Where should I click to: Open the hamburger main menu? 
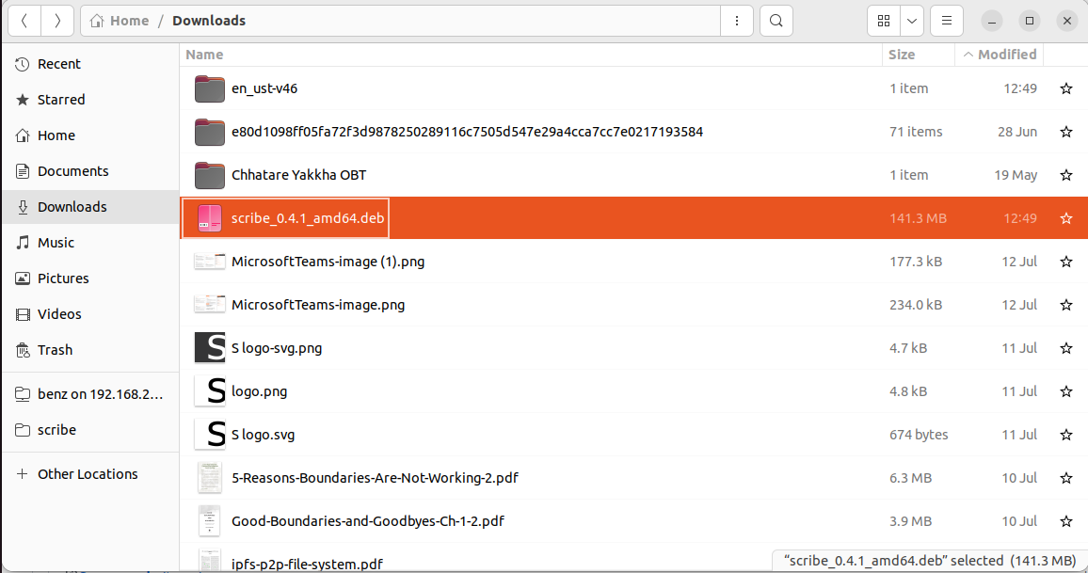click(x=946, y=21)
